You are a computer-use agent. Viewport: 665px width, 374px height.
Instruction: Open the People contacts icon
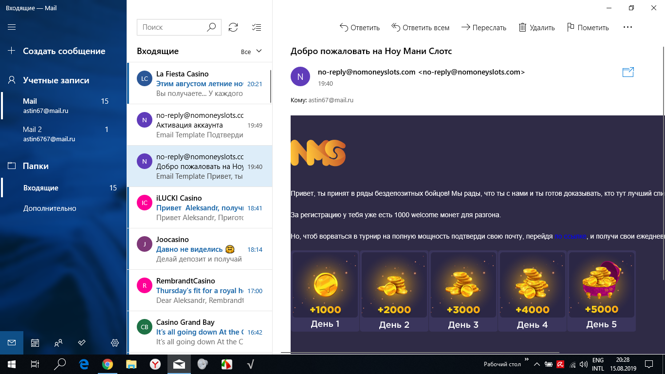(58, 343)
